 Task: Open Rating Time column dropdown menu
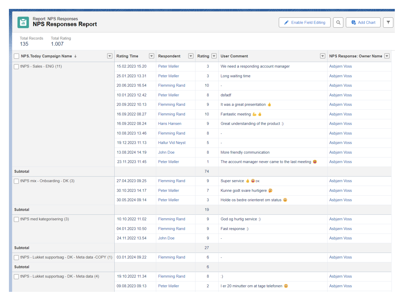(x=152, y=56)
